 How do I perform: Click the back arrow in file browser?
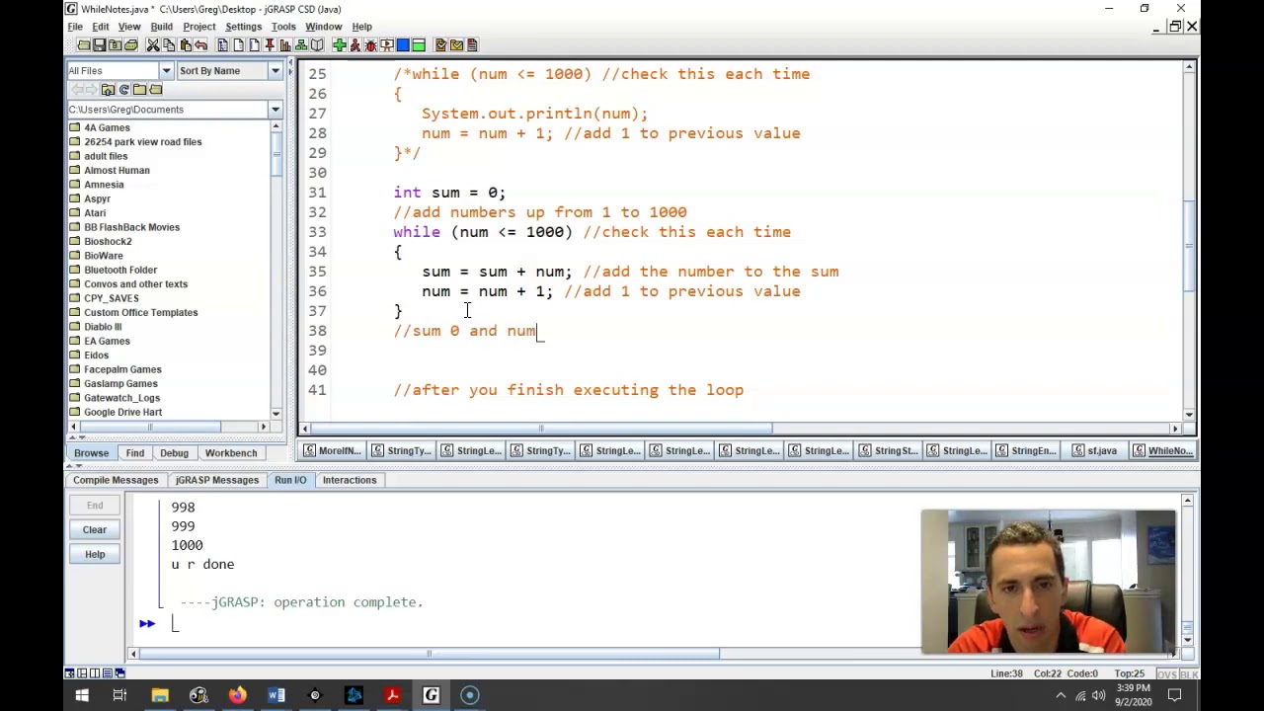click(76, 89)
